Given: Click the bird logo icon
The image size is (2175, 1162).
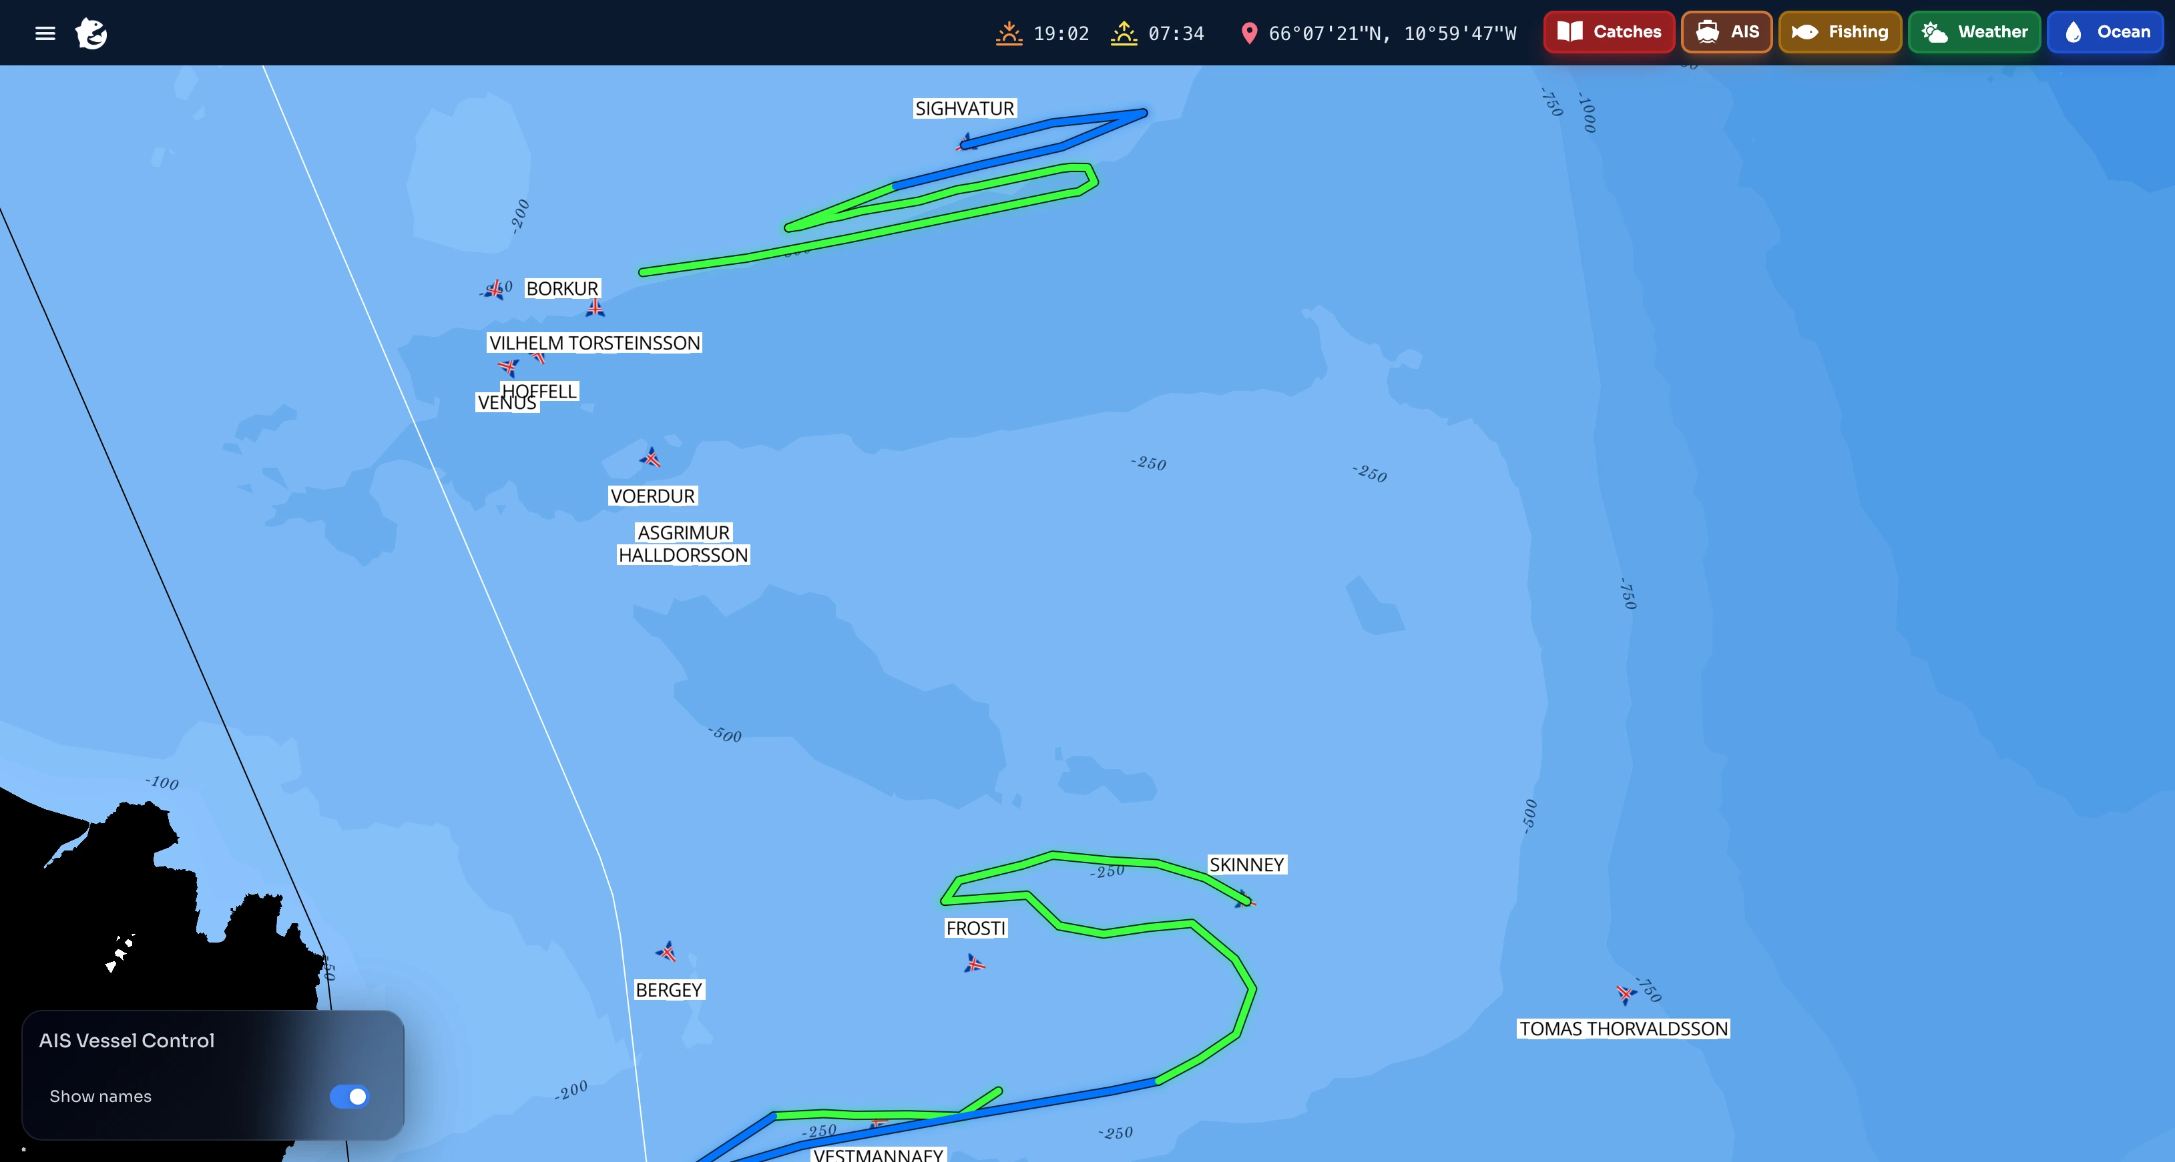Looking at the screenshot, I should click(x=91, y=33).
